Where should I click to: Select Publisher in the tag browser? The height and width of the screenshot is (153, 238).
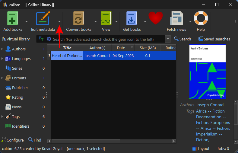[20, 88]
